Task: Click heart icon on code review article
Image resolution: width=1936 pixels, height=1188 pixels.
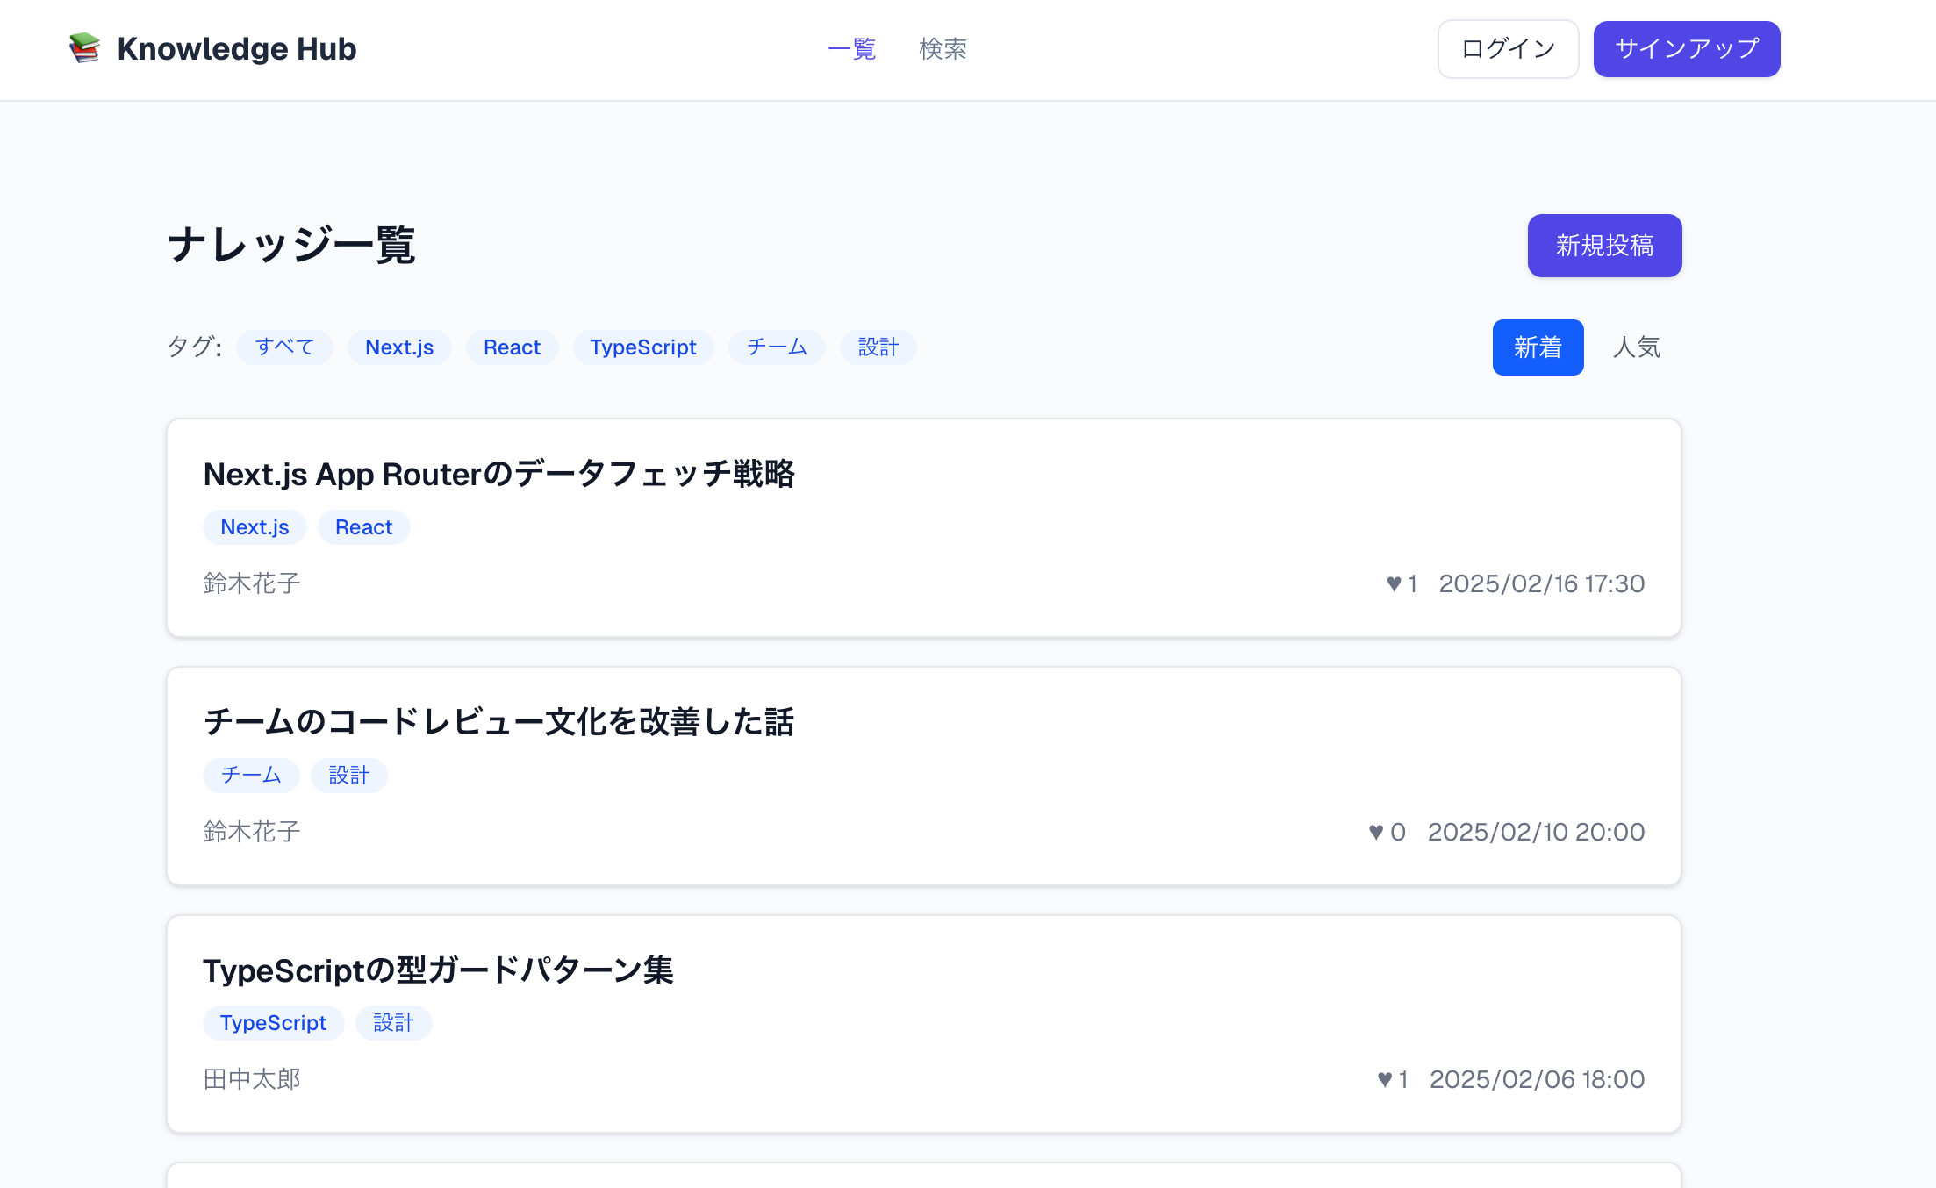Action: 1376,832
